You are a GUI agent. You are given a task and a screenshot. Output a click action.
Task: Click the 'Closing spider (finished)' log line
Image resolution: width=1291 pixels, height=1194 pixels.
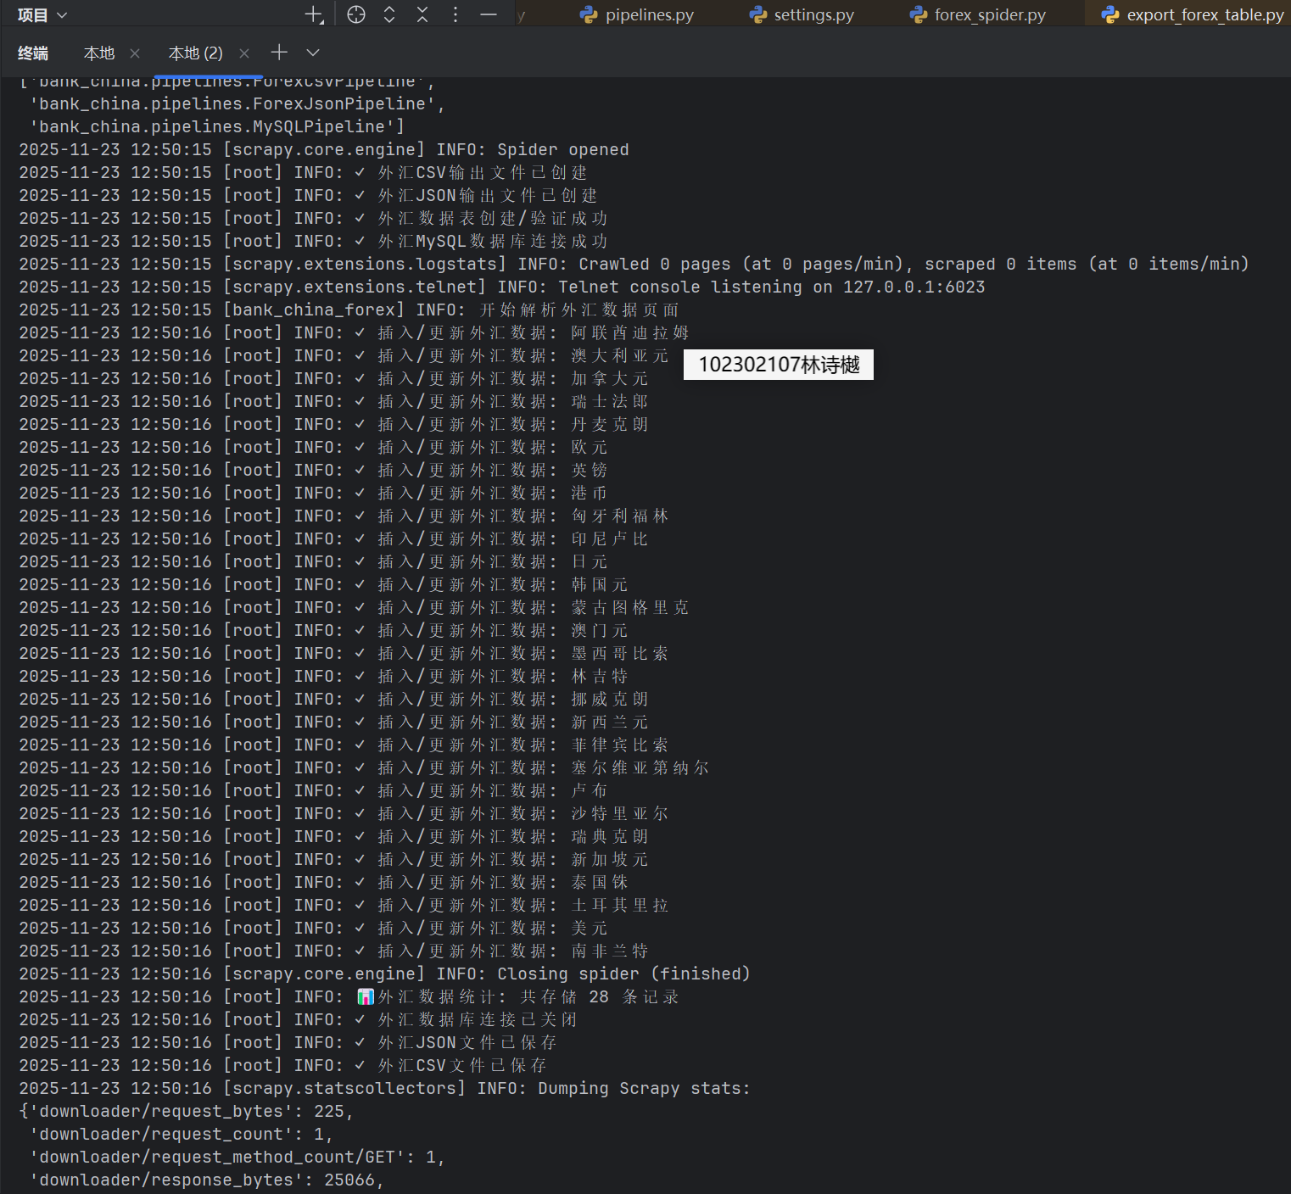point(385,974)
